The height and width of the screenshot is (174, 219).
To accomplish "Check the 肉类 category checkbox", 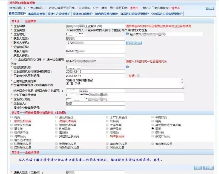I will tap(10, 117).
